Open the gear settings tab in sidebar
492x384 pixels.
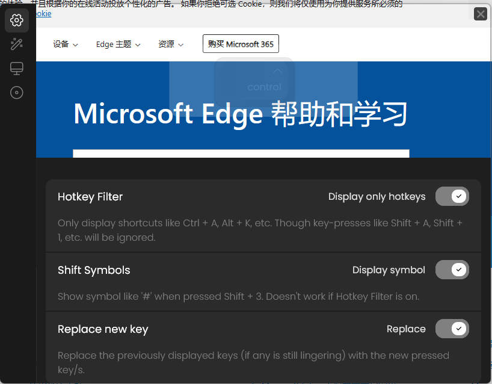[x=17, y=20]
